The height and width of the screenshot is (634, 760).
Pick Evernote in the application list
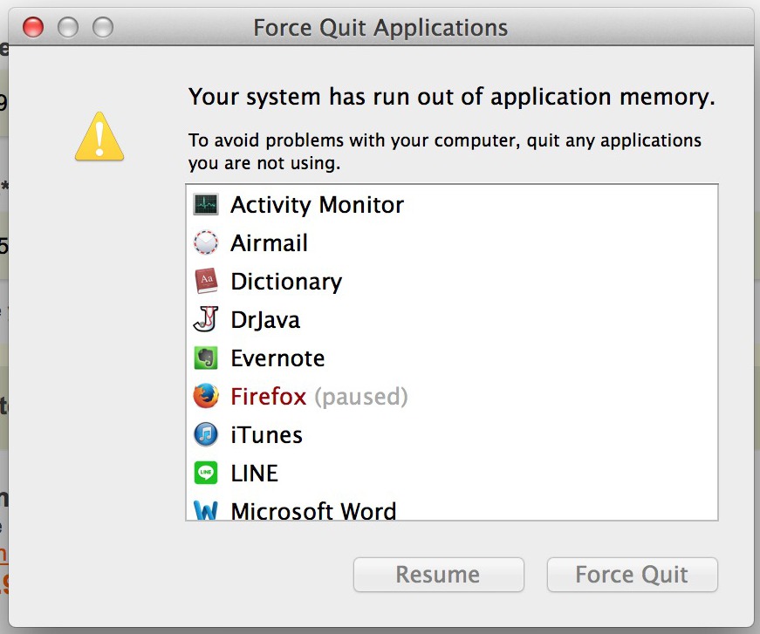(277, 358)
